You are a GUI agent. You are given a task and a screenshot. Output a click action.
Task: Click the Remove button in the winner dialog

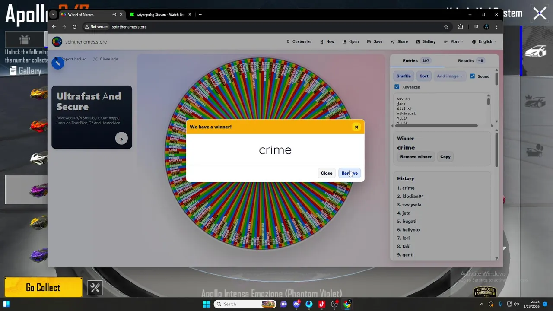click(350, 173)
